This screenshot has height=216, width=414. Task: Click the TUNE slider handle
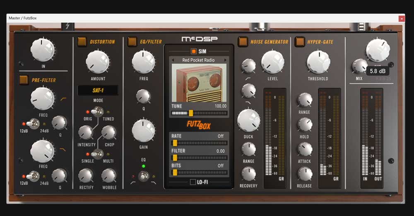[191, 113]
